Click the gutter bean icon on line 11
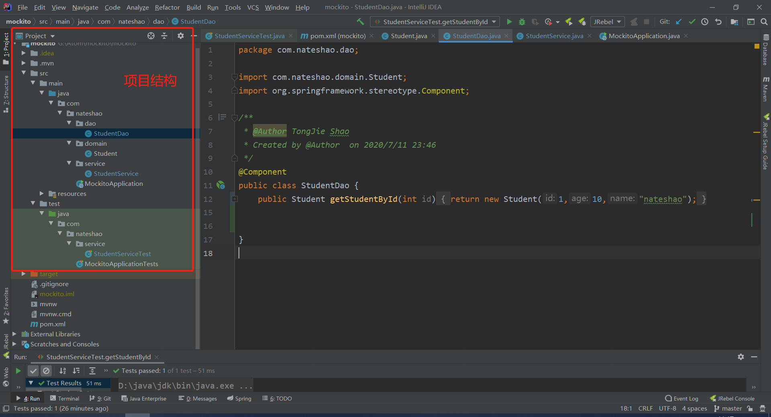 coord(221,185)
